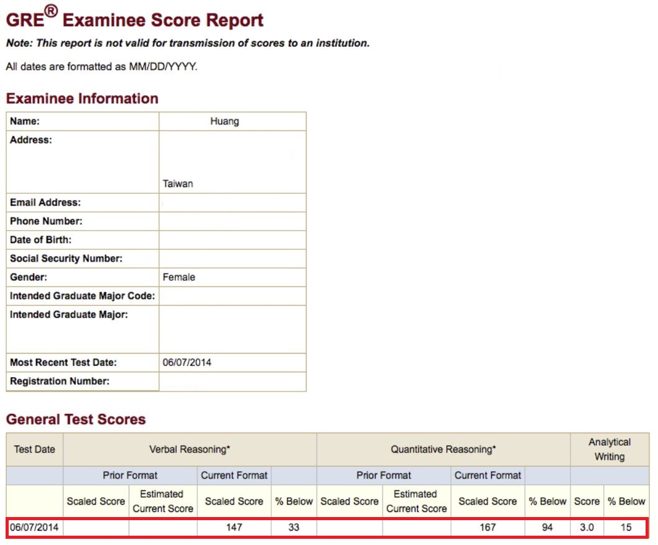Click 'Estimated Current Score' header under Verbal Reasoning
Image resolution: width=658 pixels, height=545 pixels.
click(163, 501)
